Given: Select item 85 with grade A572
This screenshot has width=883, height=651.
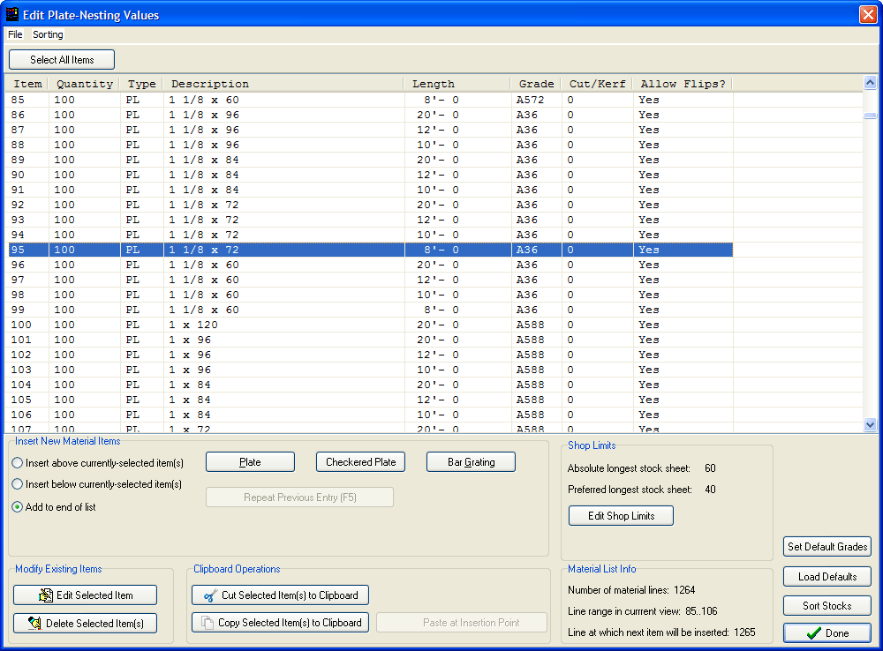Looking at the screenshot, I should [x=369, y=100].
